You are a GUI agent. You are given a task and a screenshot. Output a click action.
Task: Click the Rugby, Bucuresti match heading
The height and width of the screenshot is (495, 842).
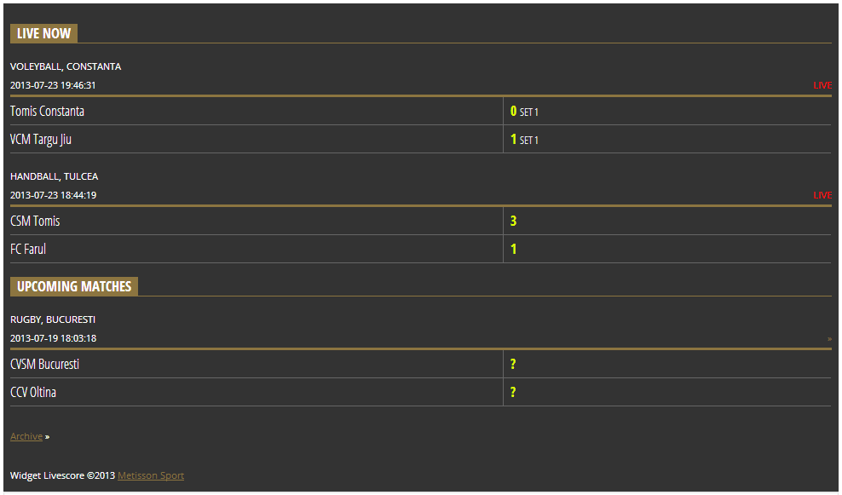point(53,319)
